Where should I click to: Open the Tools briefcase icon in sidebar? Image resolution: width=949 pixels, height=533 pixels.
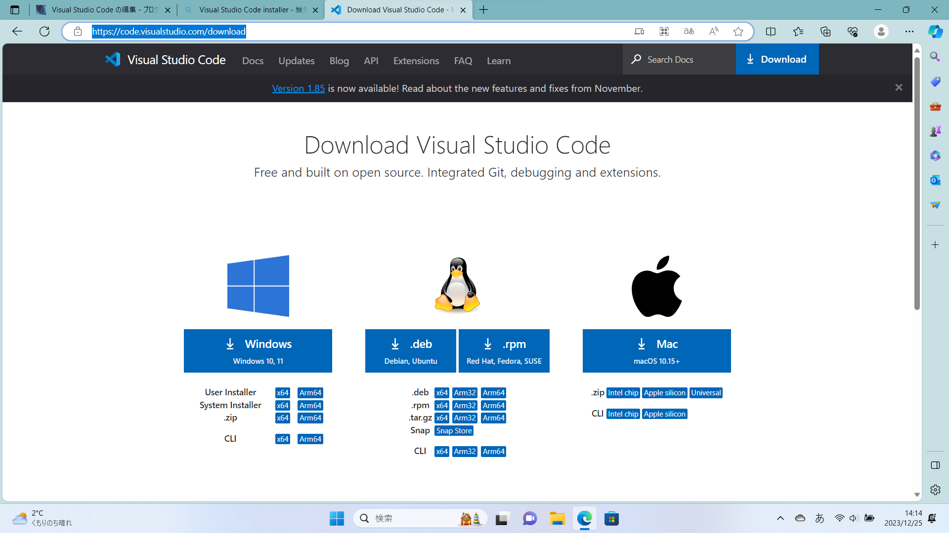tap(935, 106)
